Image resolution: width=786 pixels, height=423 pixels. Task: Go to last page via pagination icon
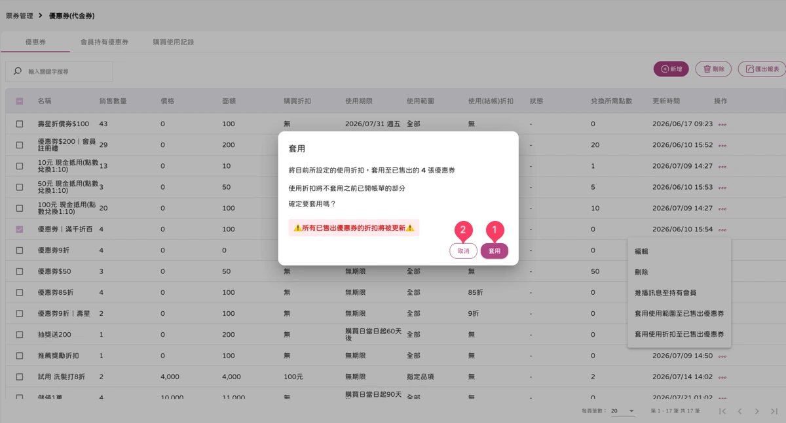(x=774, y=411)
